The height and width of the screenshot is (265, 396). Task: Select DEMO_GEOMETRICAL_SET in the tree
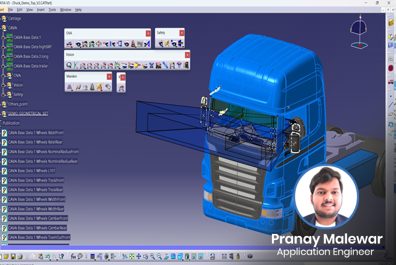[30, 114]
